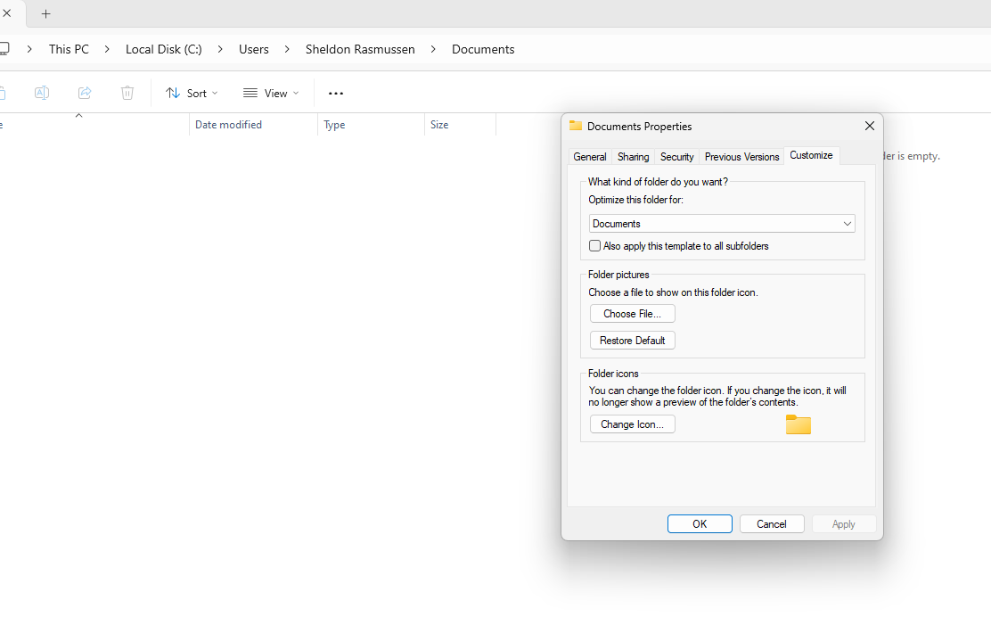Open the Optimize this folder for dropdown
This screenshot has height=617, width=991.
pyautogui.click(x=846, y=223)
